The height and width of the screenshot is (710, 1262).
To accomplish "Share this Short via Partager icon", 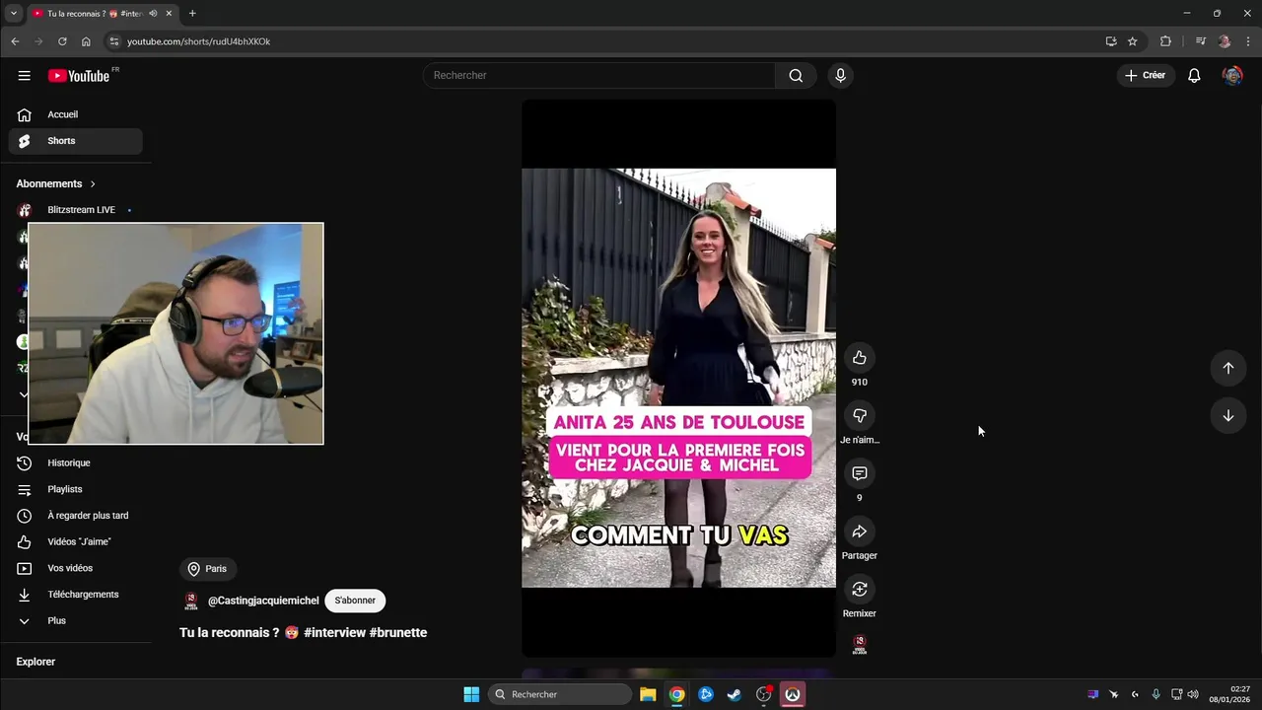I will click(x=860, y=532).
